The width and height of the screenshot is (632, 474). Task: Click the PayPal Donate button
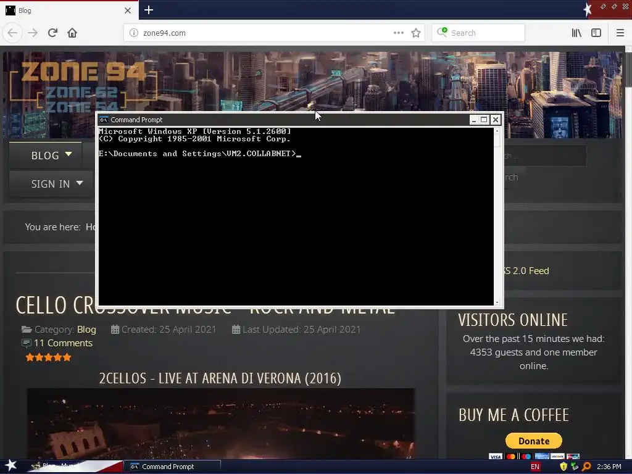coord(534,441)
